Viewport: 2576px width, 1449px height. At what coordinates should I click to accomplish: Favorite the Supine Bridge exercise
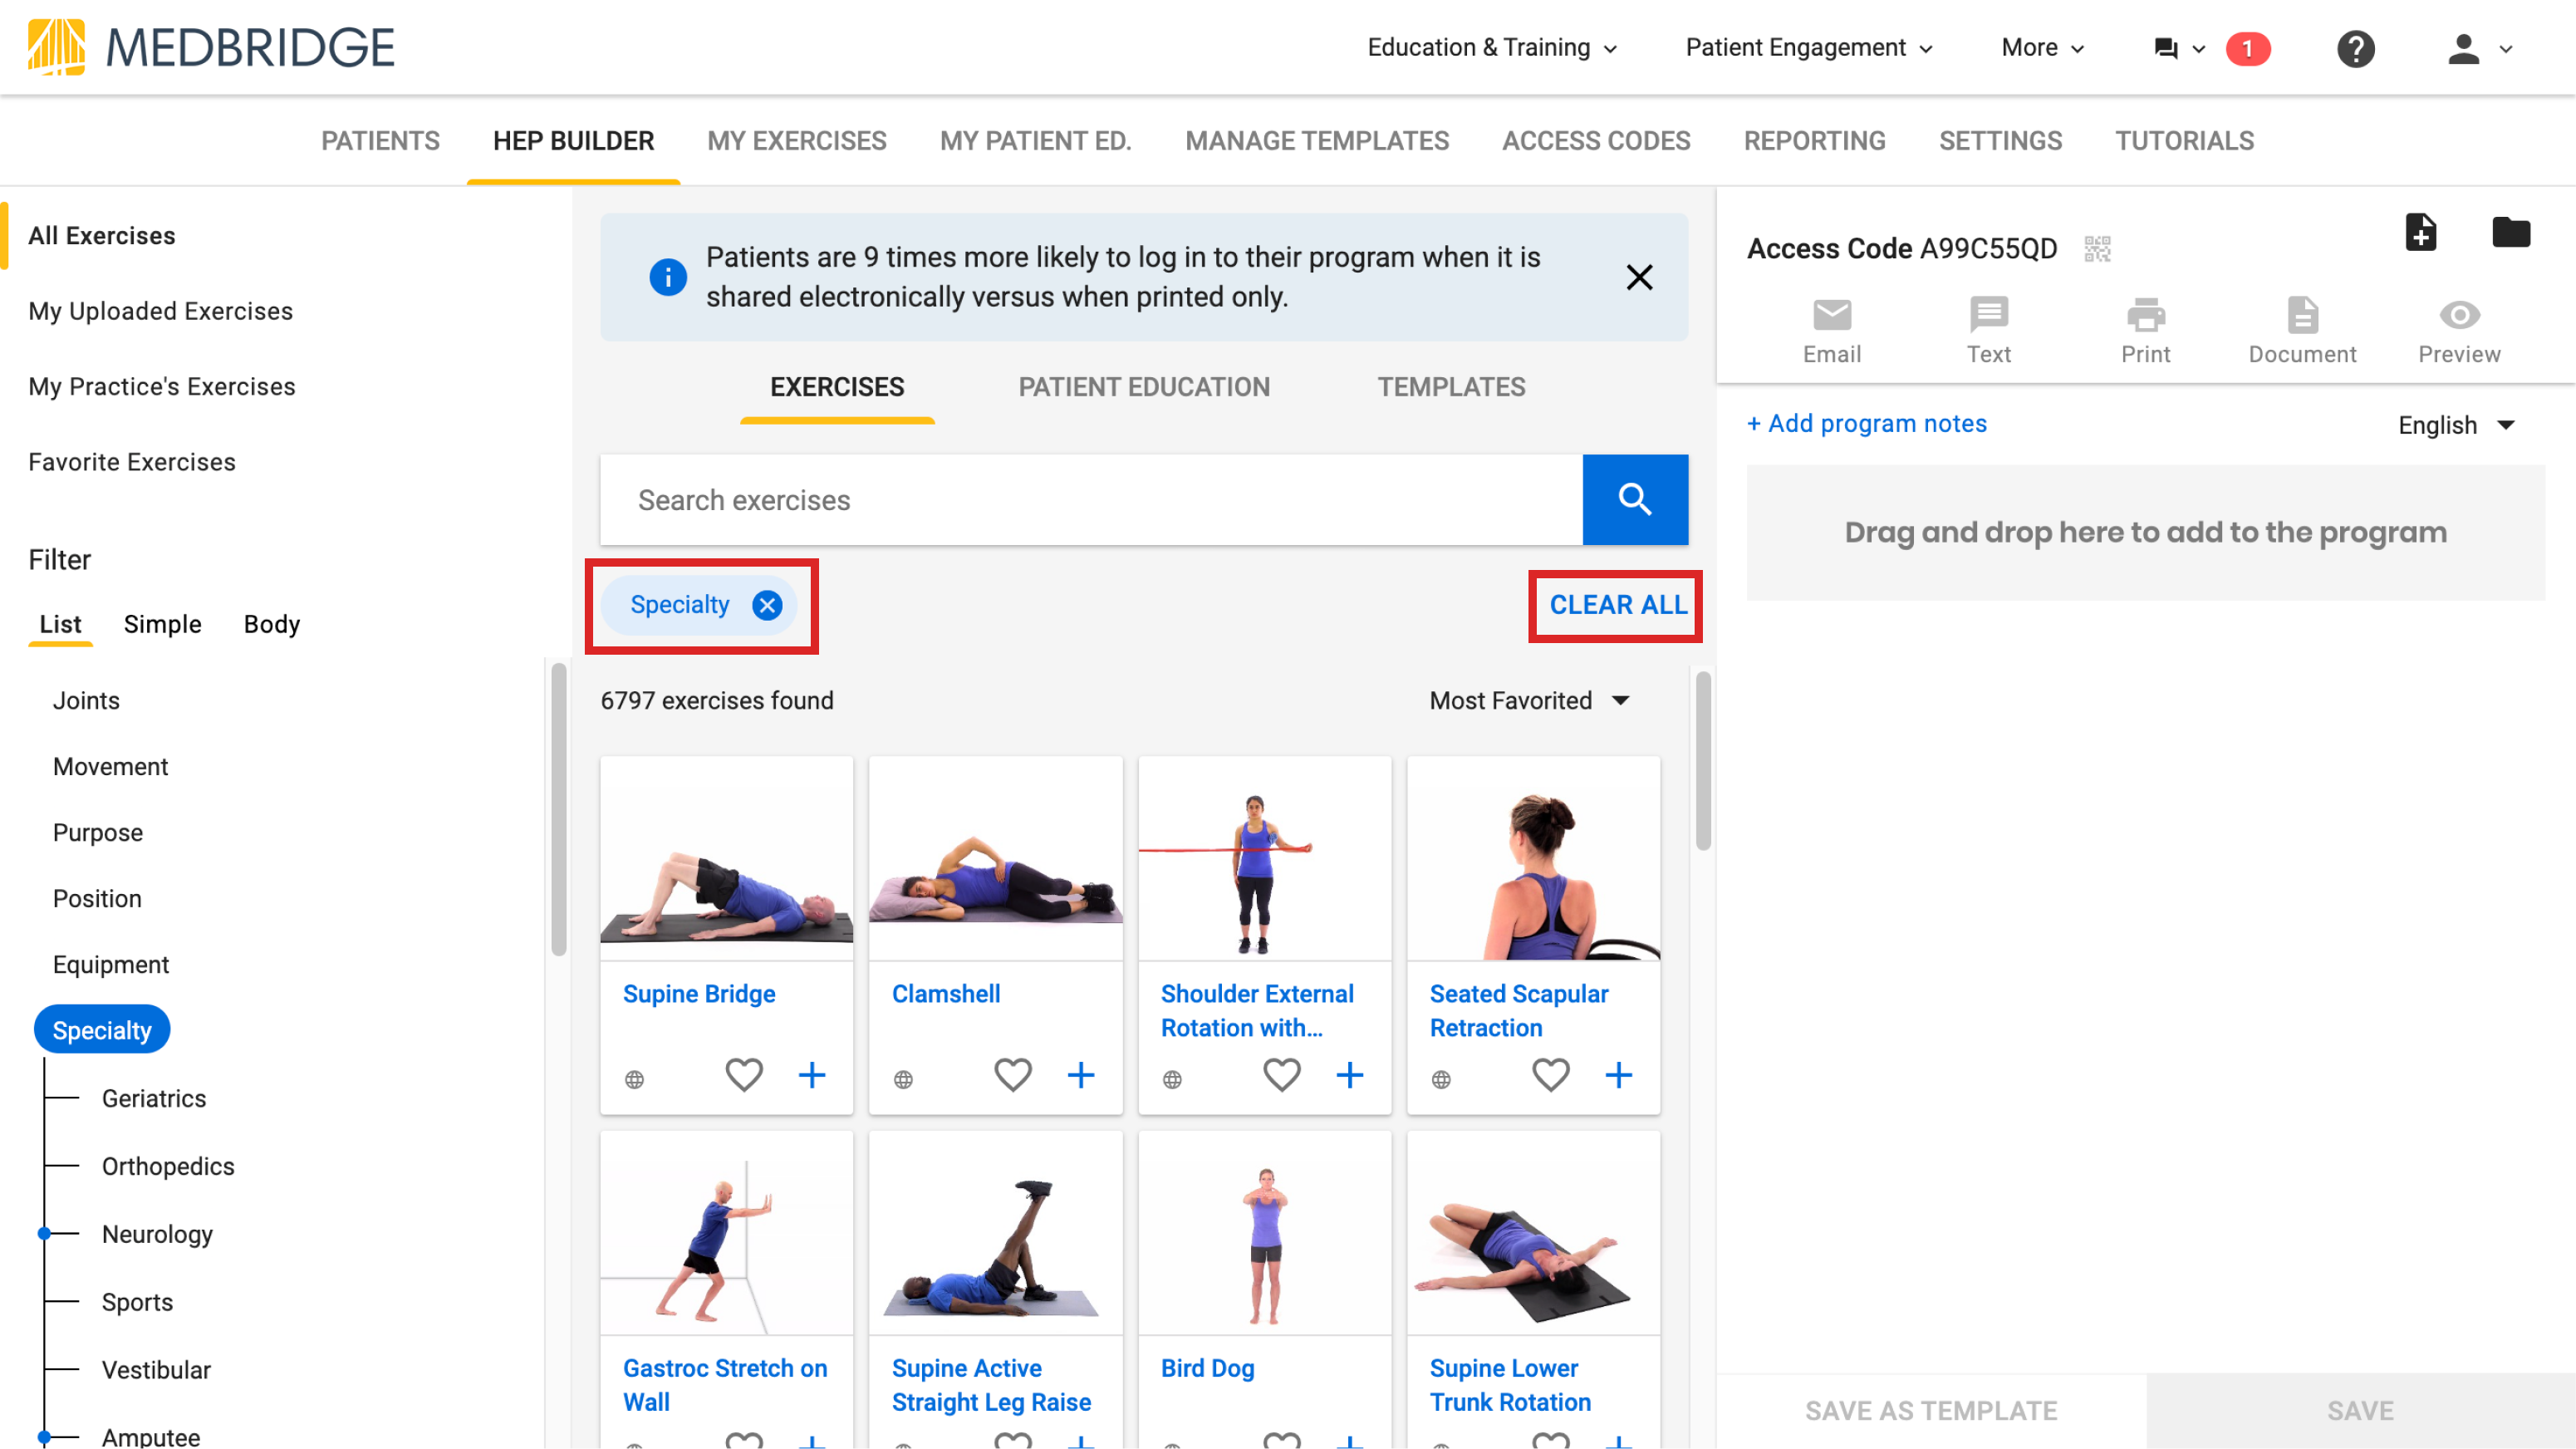(x=744, y=1075)
